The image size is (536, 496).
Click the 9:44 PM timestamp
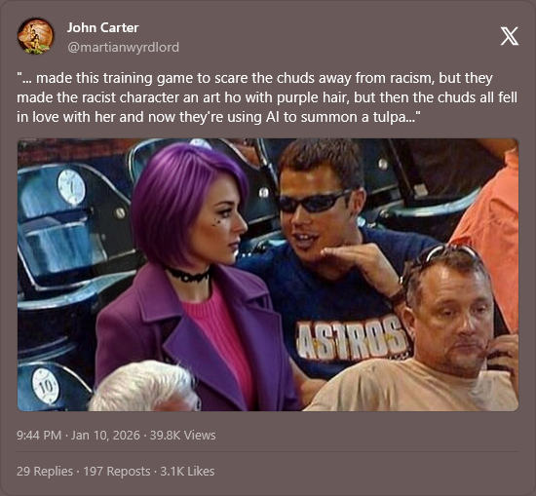coord(39,436)
